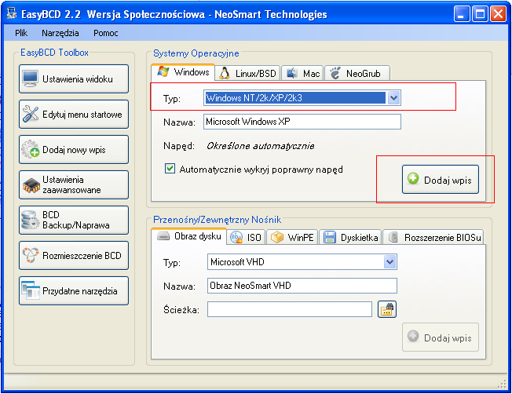Click the browse folder icon next to Ścieżka
The height and width of the screenshot is (394, 512).
point(387,309)
